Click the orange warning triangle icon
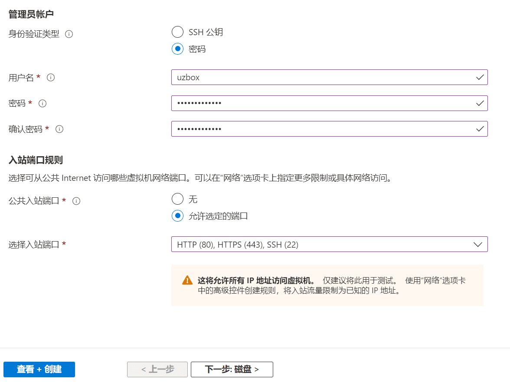 pyautogui.click(x=187, y=280)
